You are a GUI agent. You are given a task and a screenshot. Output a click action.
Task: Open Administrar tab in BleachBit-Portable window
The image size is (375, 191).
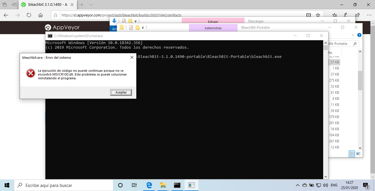[213, 28]
